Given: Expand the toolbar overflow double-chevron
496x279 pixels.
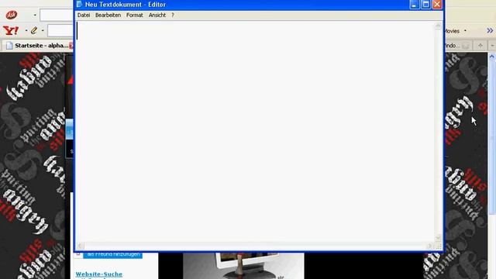Looking at the screenshot, I should point(490,31).
